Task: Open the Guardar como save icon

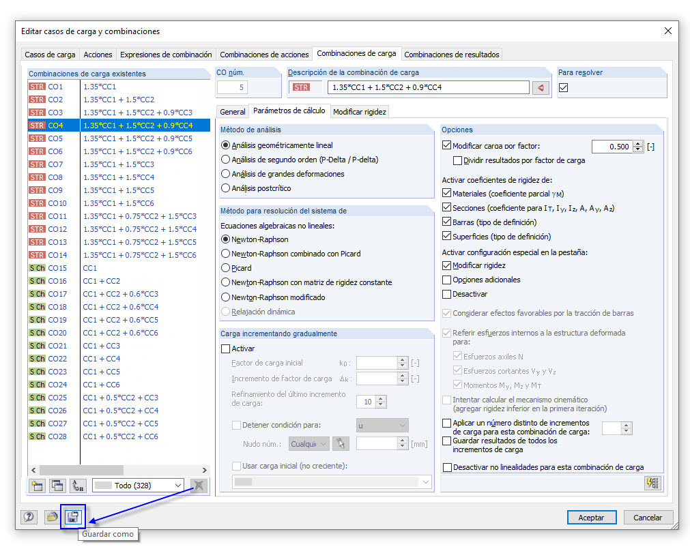Action: (x=72, y=517)
